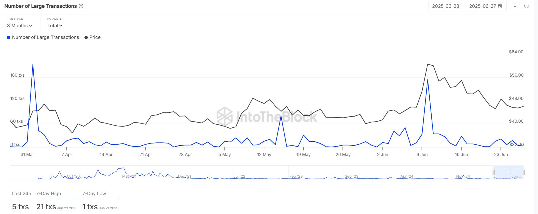Grab the right handle of the range navigator

tap(523, 172)
